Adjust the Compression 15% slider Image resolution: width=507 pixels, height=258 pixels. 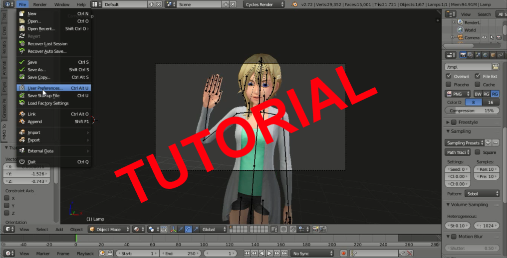pyautogui.click(x=472, y=111)
